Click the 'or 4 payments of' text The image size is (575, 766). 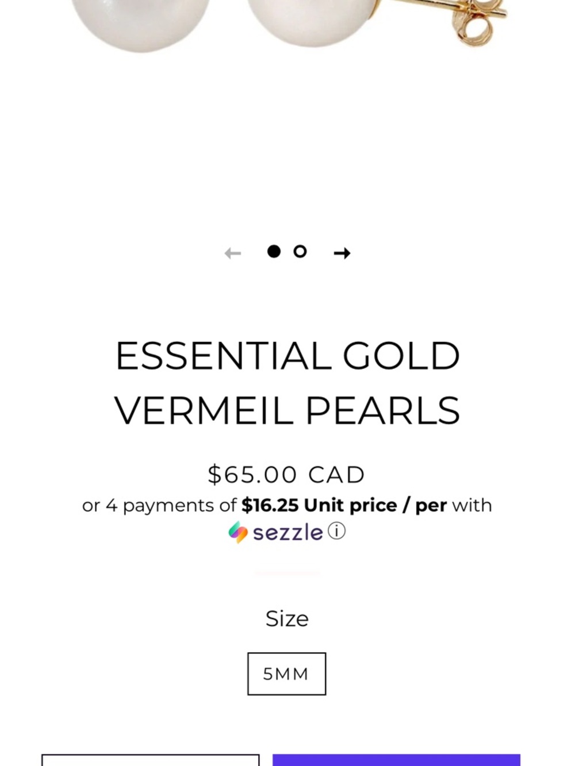click(x=159, y=506)
